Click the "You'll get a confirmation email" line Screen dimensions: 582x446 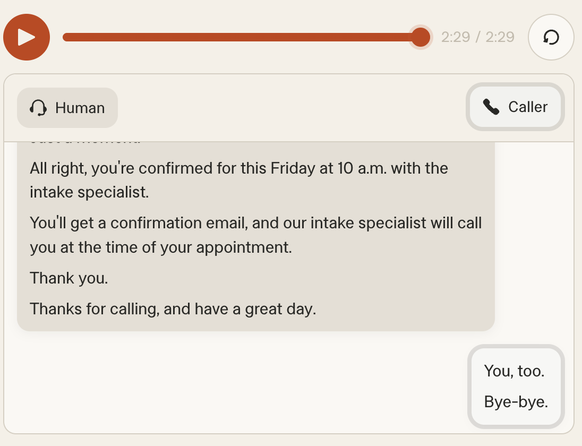click(255, 222)
